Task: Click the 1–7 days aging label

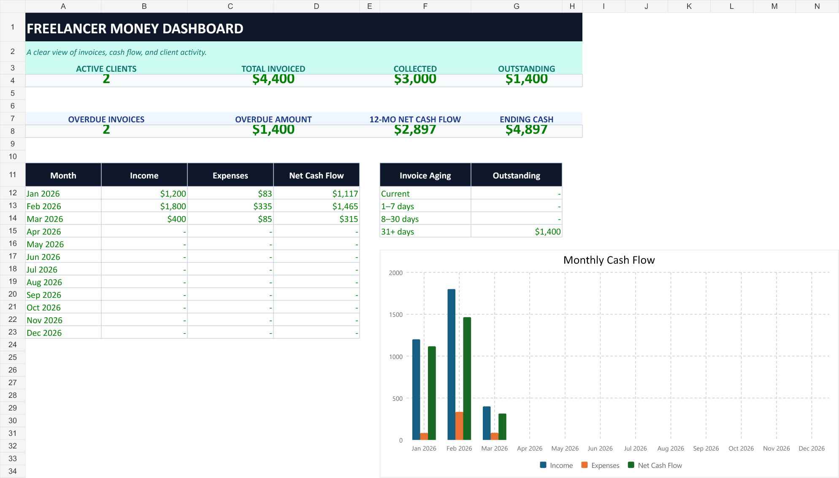Action: coord(425,206)
